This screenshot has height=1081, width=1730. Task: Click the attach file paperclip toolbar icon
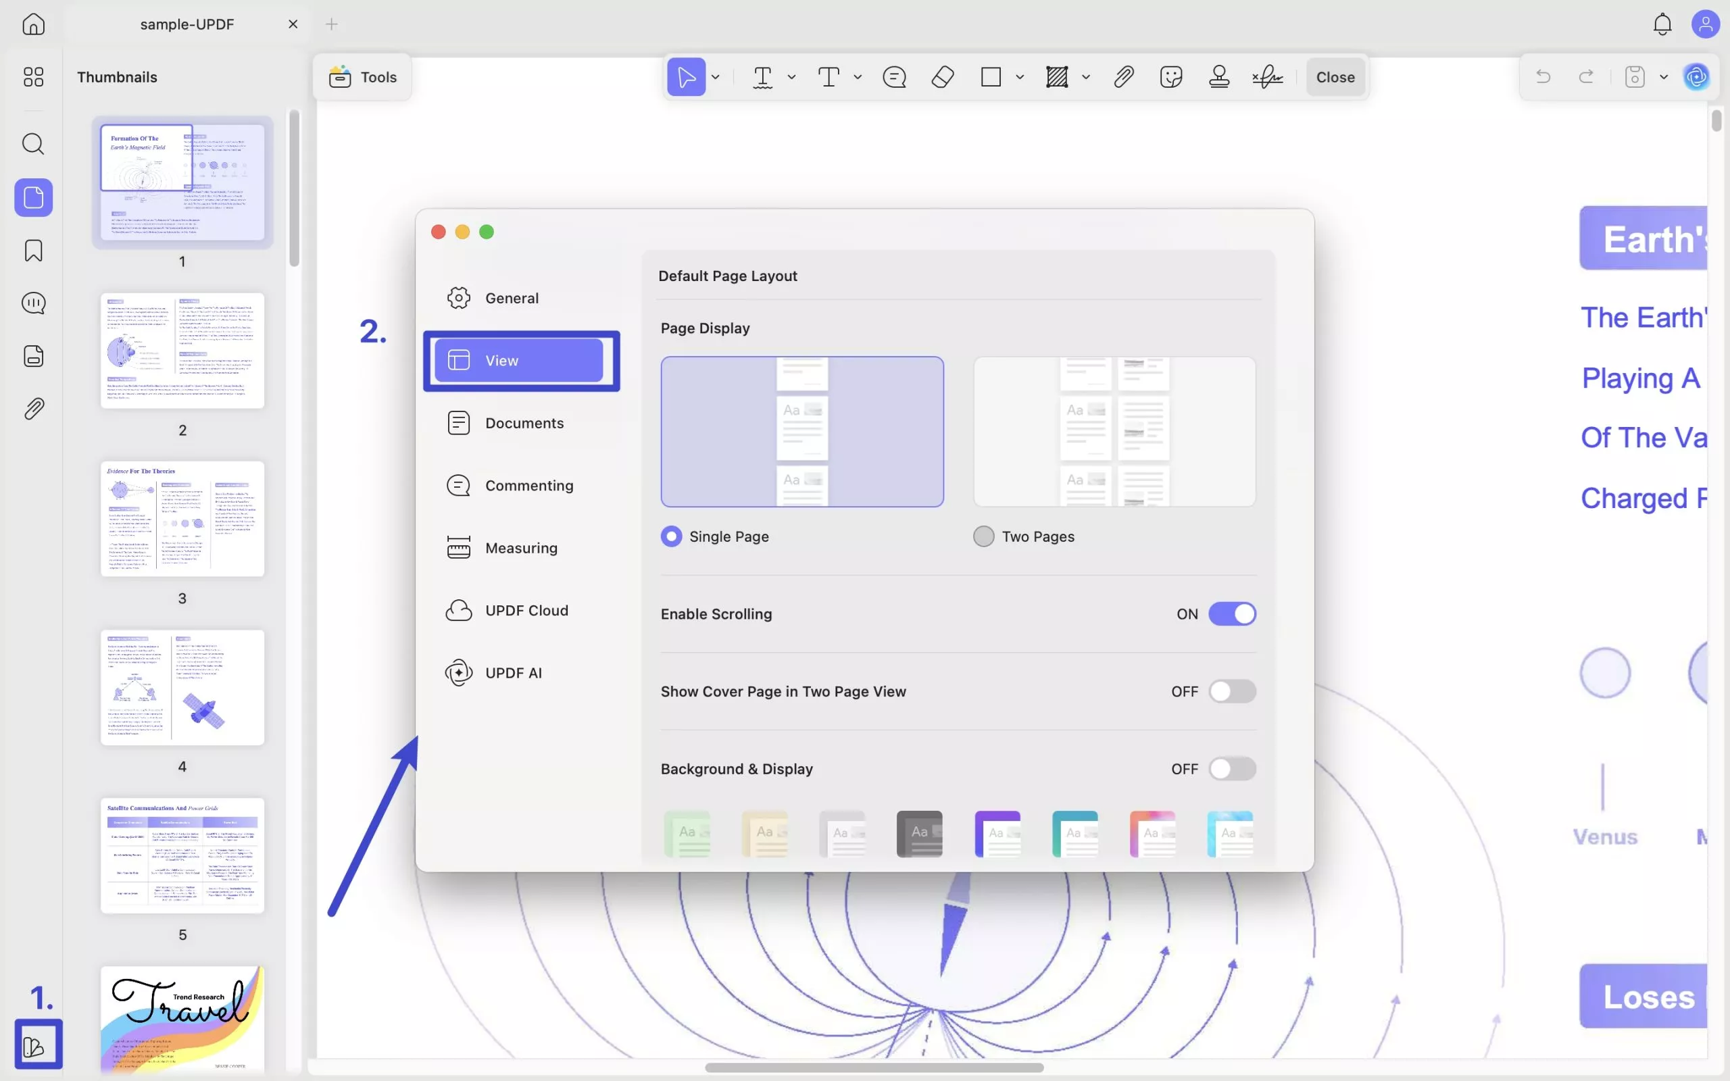[1124, 77]
